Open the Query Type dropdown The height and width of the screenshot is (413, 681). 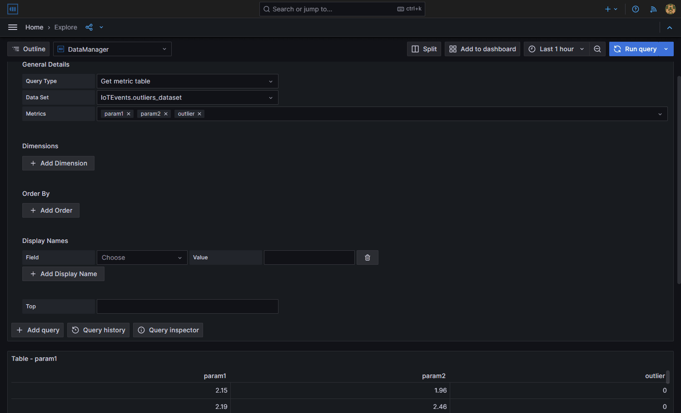pyautogui.click(x=187, y=81)
